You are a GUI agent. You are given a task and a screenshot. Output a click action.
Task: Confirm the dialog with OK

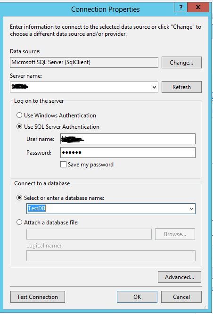(x=137, y=297)
